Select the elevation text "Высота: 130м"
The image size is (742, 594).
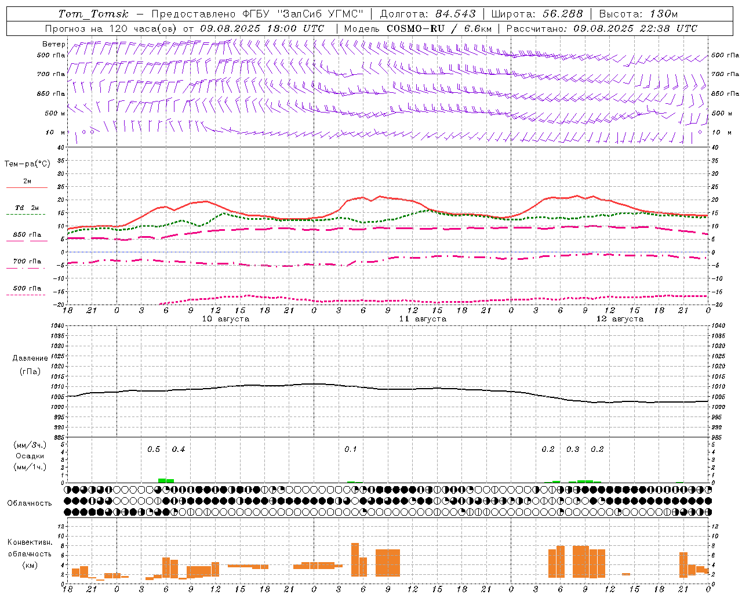638,14
